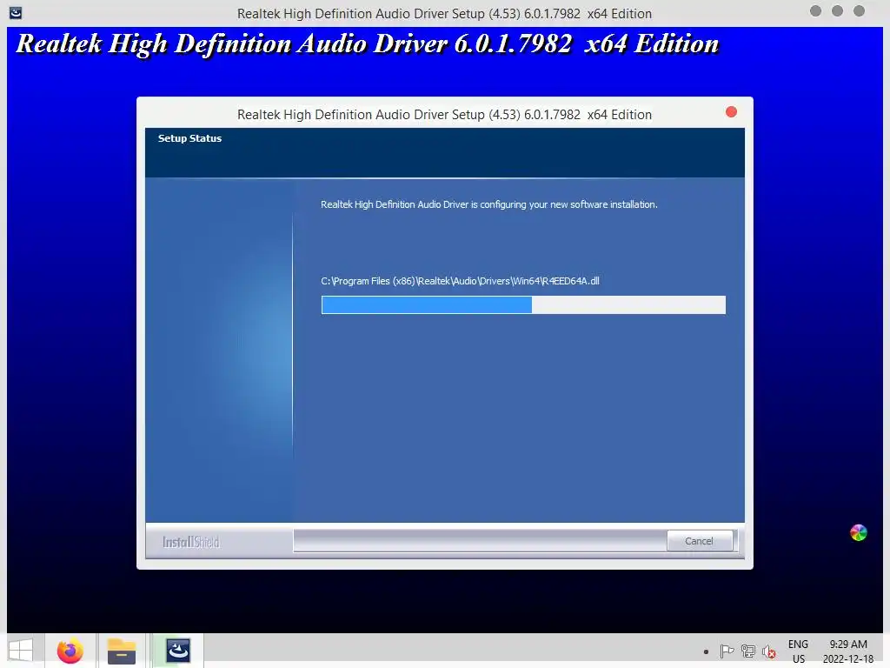Open File Explorer from the taskbar
The height and width of the screenshot is (668, 890).
click(122, 651)
